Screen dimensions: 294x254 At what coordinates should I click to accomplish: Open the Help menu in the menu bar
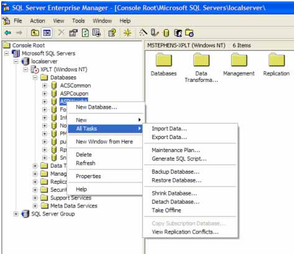tap(125, 21)
